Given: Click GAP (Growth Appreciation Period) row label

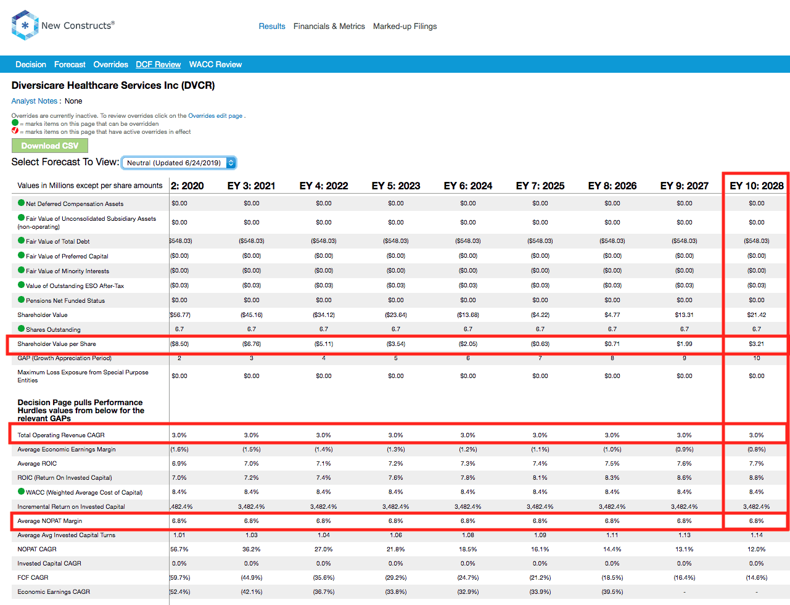Looking at the screenshot, I should (65, 358).
